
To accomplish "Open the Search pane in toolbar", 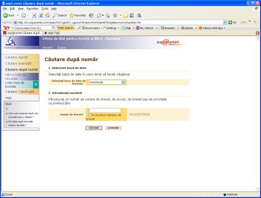I will [x=60, y=15].
